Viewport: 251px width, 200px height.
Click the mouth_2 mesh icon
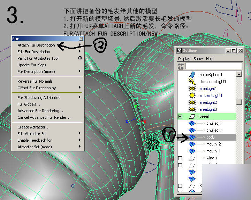pos(192,144)
